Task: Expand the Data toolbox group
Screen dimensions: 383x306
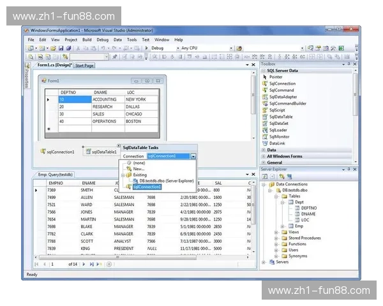Action: tap(264, 150)
